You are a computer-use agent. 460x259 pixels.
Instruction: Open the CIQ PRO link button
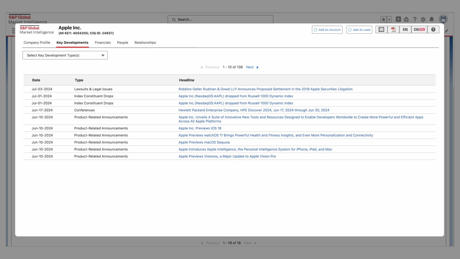[419, 29]
